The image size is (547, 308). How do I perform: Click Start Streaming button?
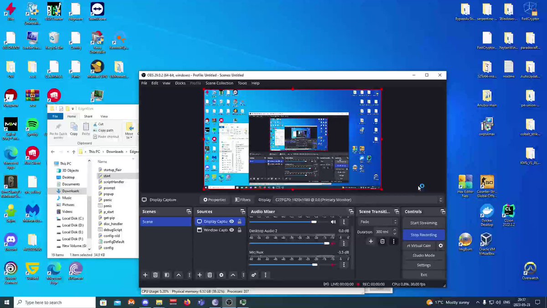(x=423, y=223)
